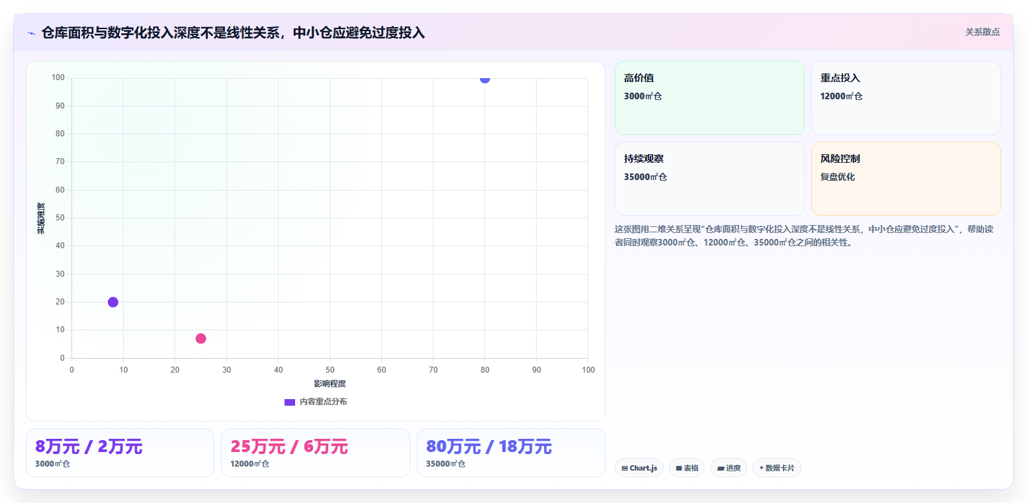The width and height of the screenshot is (1027, 503).
Task: Click the 表格 chip icon
Action: click(679, 468)
